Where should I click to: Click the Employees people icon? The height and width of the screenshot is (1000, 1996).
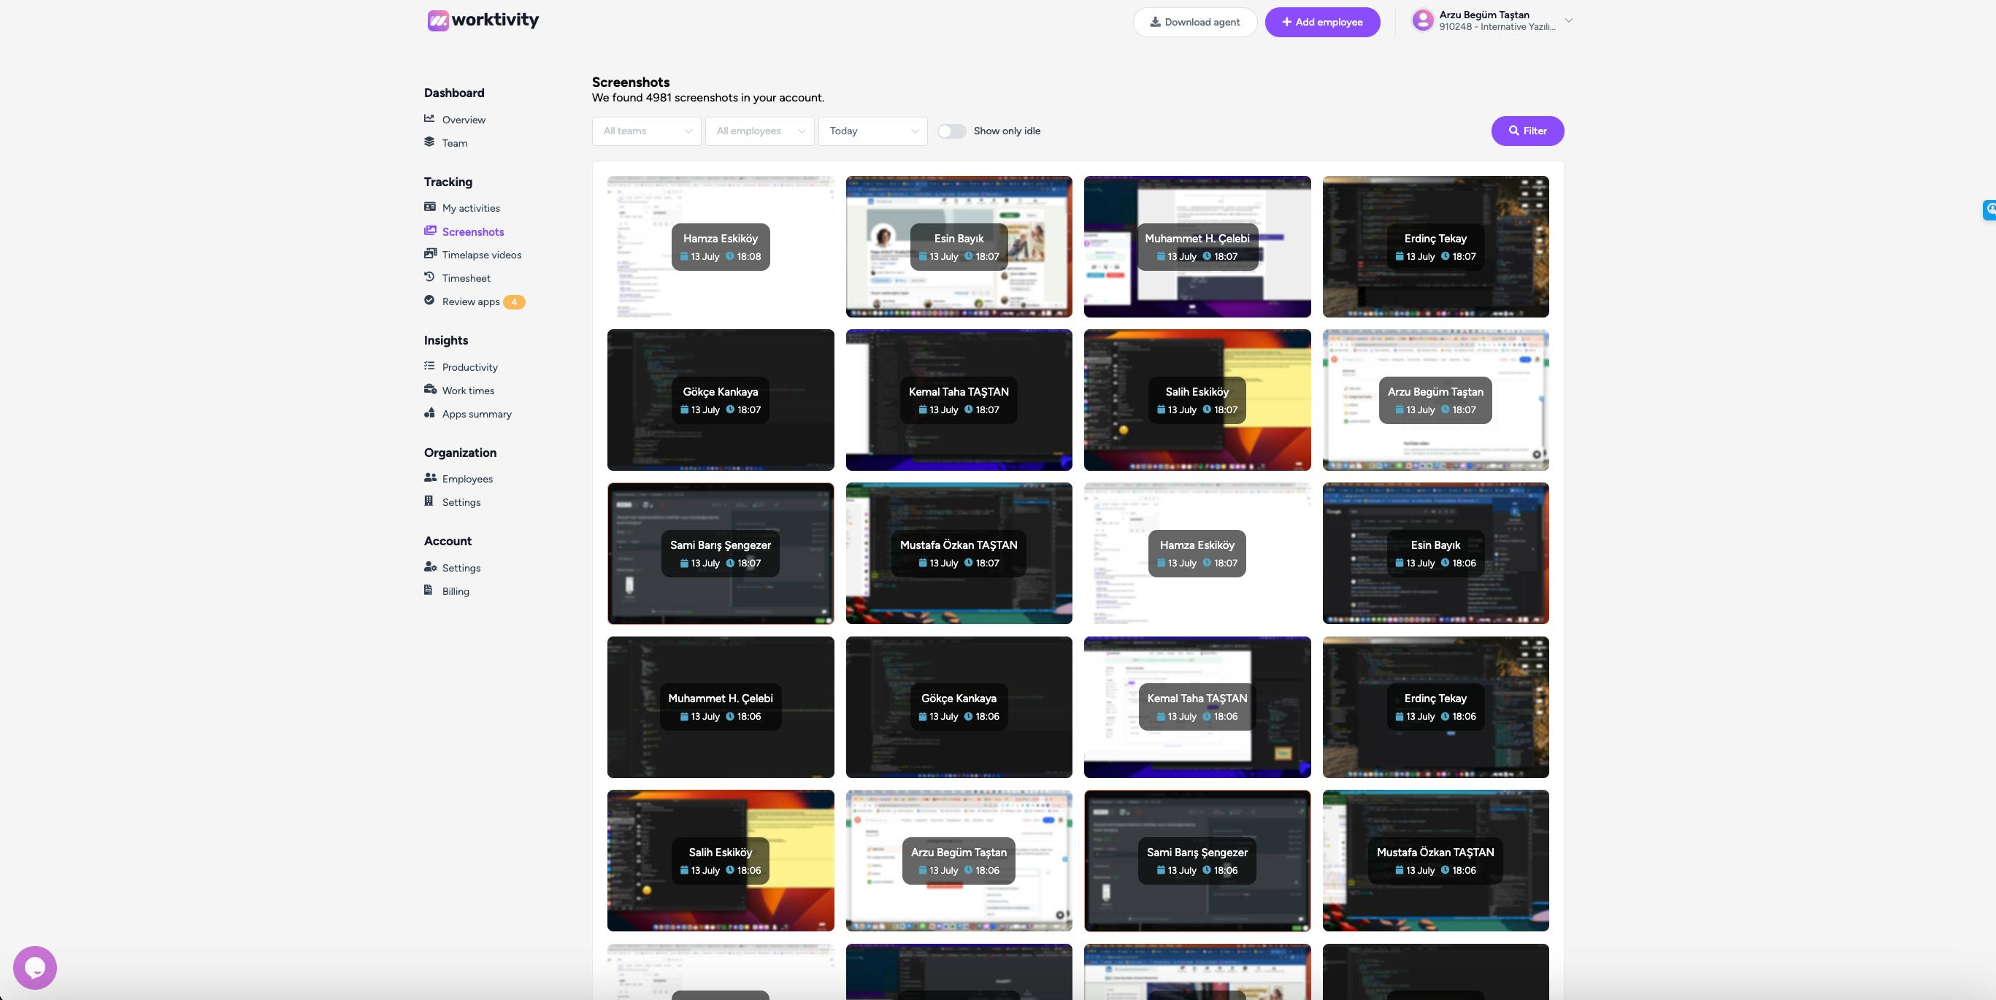430,478
